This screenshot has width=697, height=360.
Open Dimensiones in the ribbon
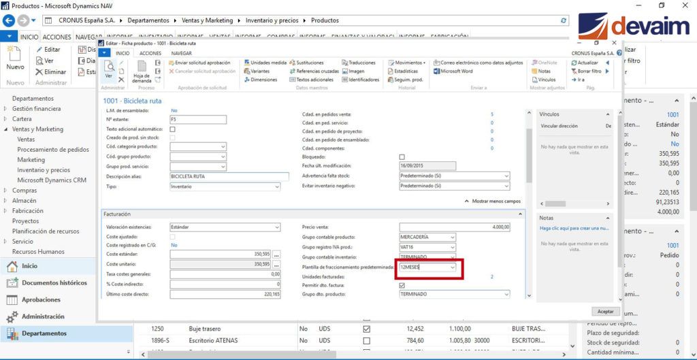261,80
